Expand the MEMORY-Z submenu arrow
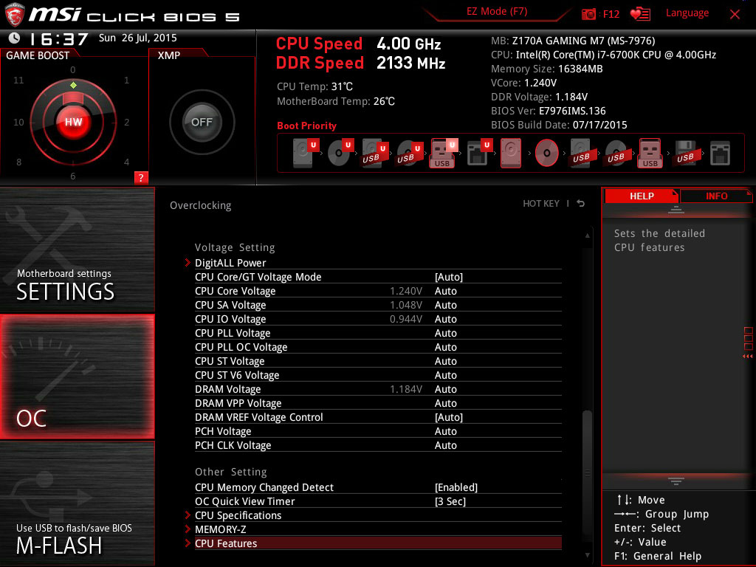The width and height of the screenshot is (756, 567). point(188,529)
